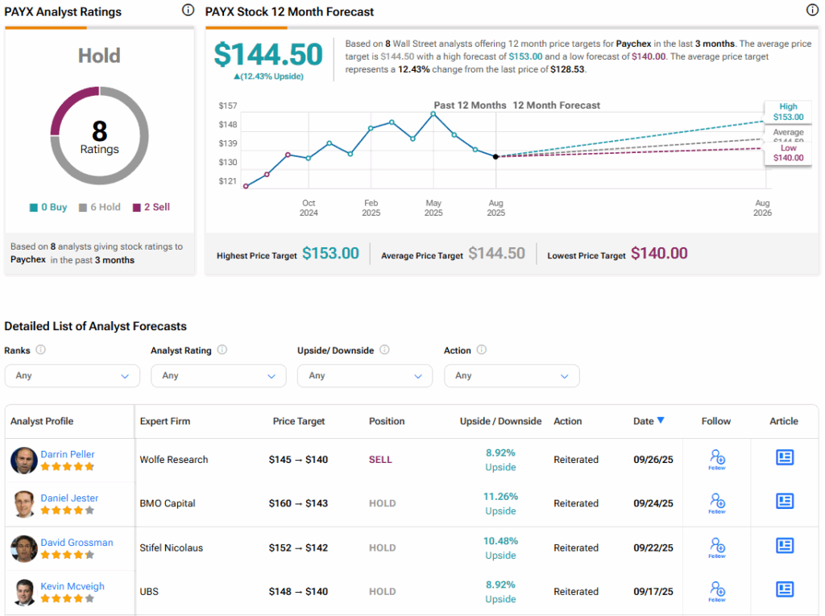Open info icon beside 12 Month Forecast
The image size is (825, 616).
tap(812, 10)
